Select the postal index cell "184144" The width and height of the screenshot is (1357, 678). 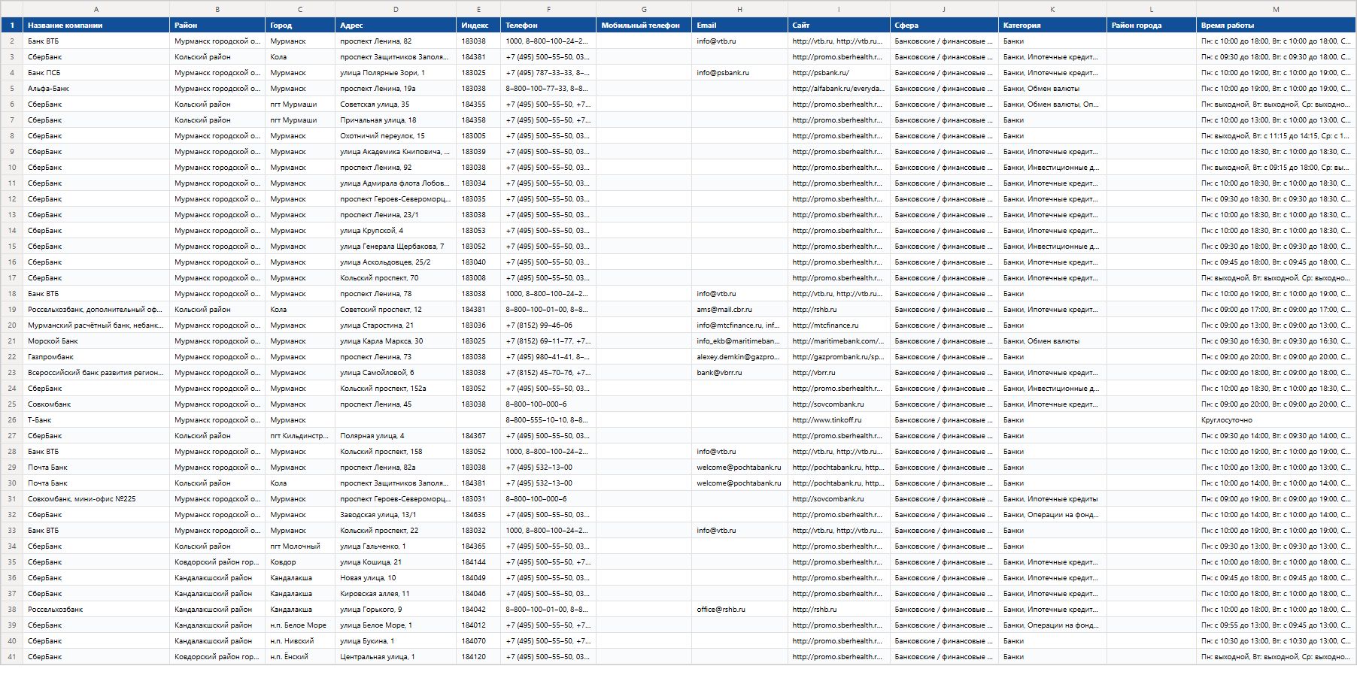[478, 562]
